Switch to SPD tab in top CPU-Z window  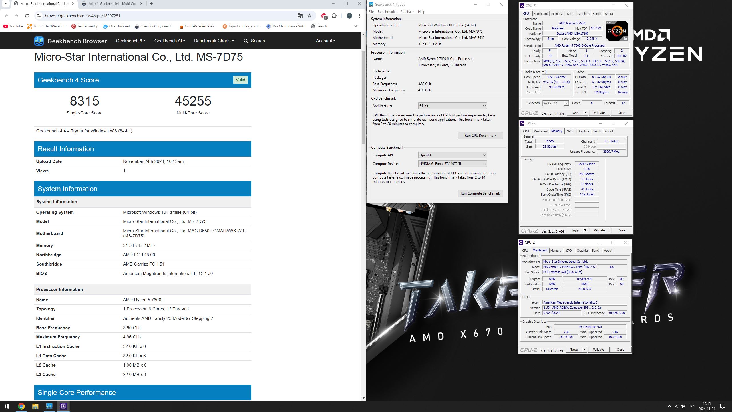[570, 14]
